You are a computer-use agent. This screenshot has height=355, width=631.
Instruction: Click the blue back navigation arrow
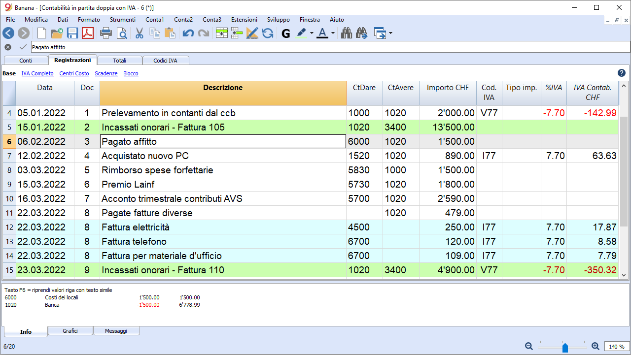[x=8, y=33]
